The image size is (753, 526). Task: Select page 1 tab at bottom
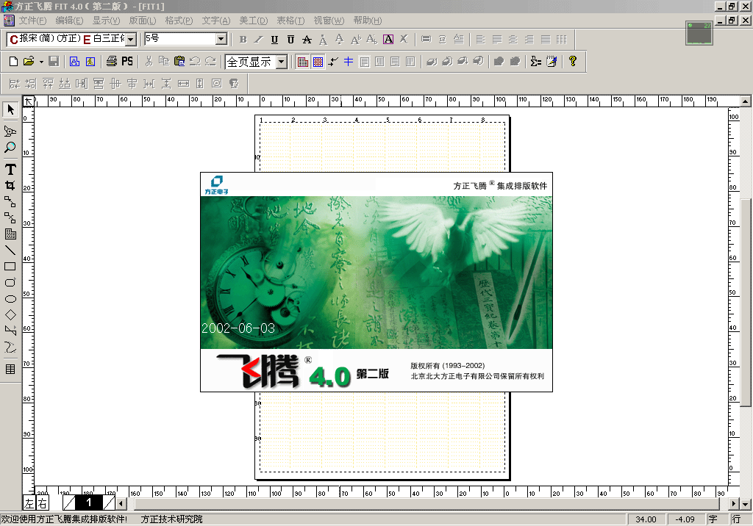(89, 503)
